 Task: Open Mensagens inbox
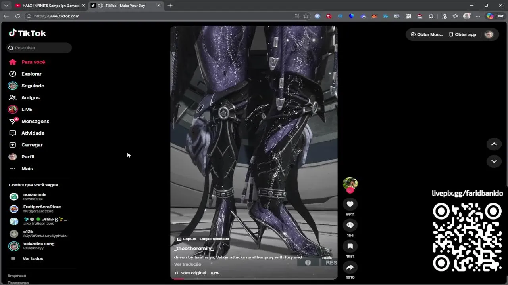click(x=29, y=121)
